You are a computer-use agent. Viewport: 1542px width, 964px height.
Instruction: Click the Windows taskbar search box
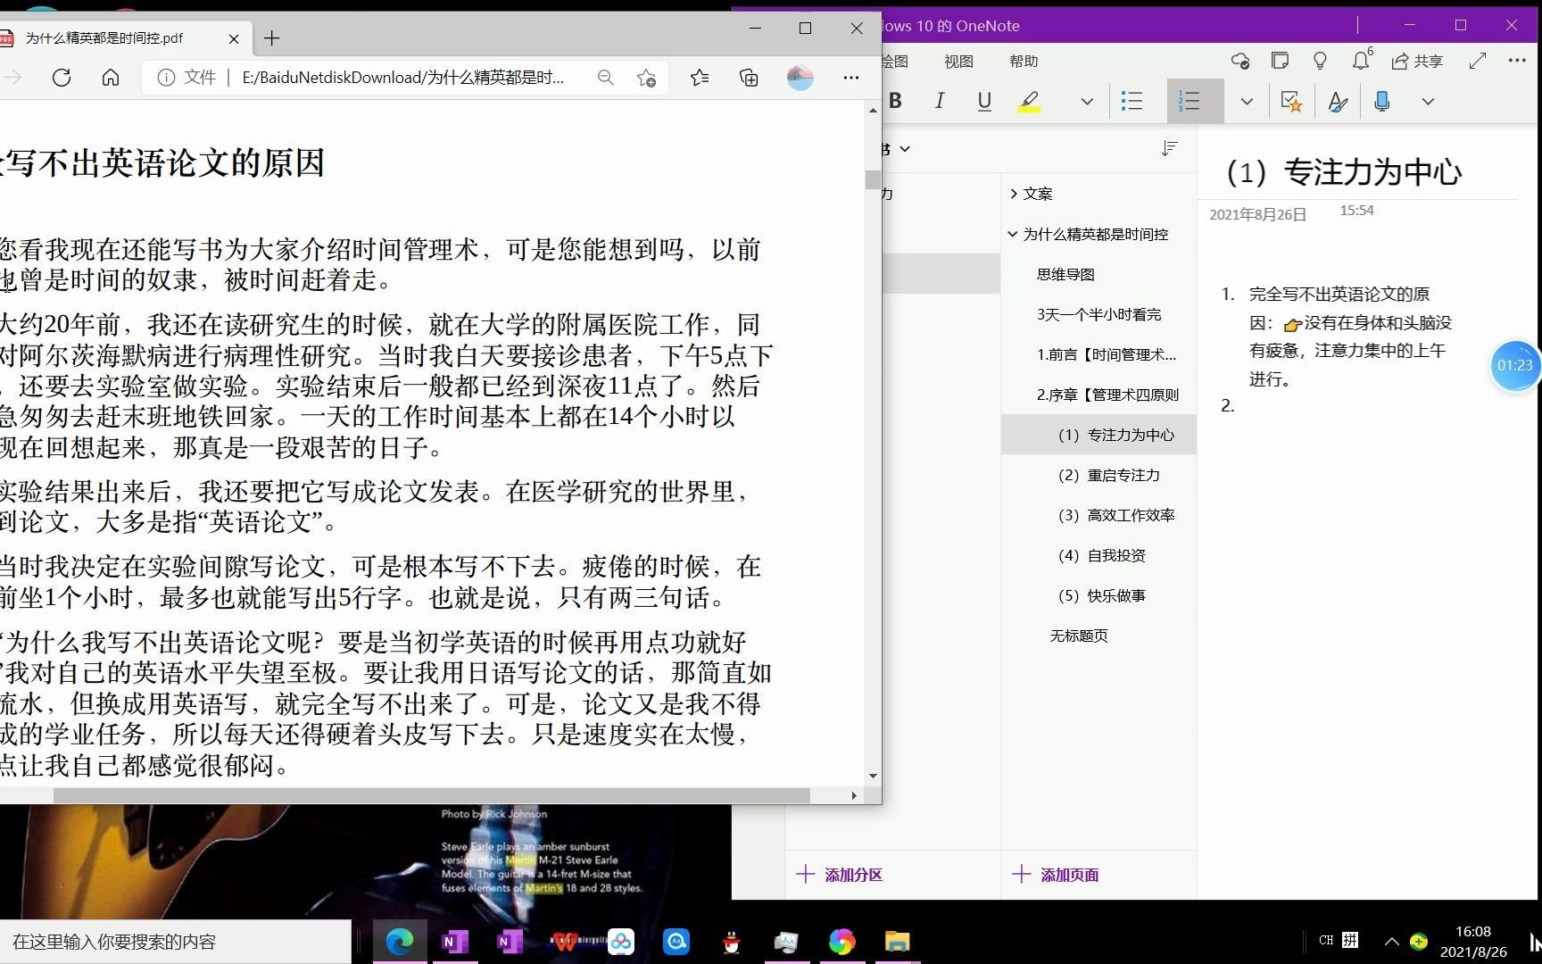point(176,942)
